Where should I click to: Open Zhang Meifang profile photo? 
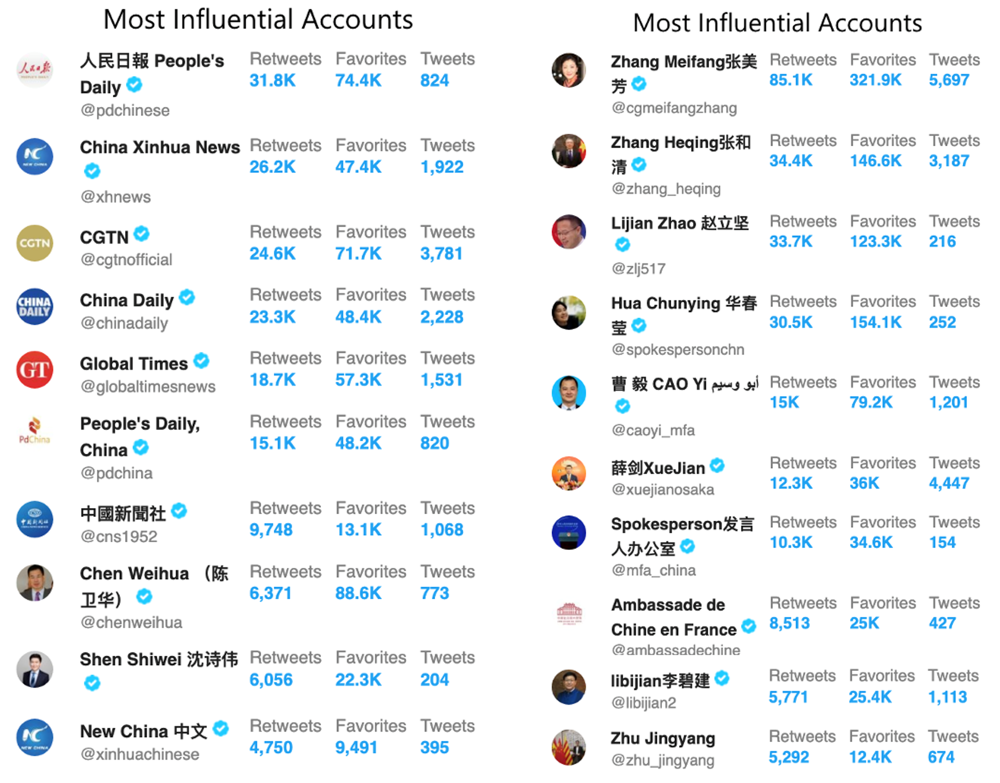tap(569, 70)
